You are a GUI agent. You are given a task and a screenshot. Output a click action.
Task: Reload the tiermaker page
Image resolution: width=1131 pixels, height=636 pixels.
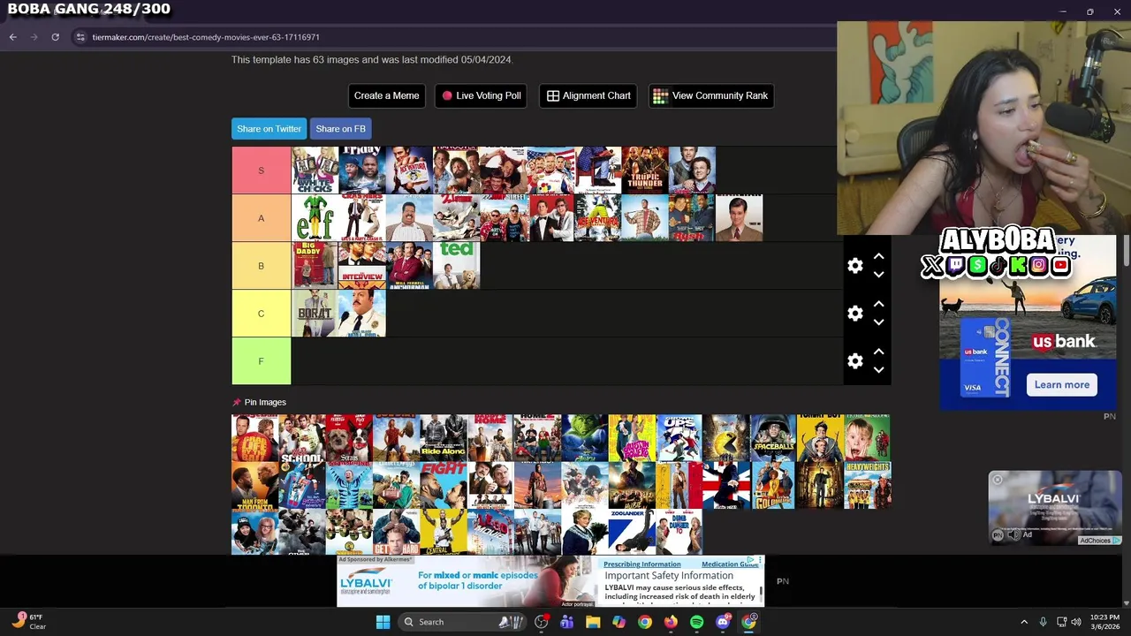pos(55,37)
